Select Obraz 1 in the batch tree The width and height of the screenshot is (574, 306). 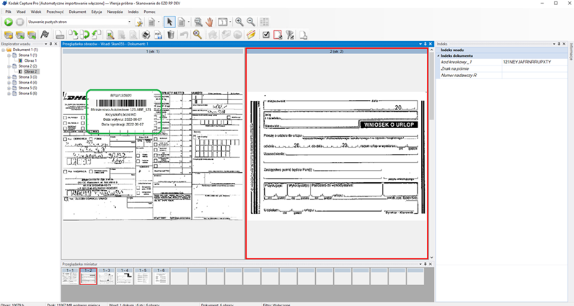(30, 60)
